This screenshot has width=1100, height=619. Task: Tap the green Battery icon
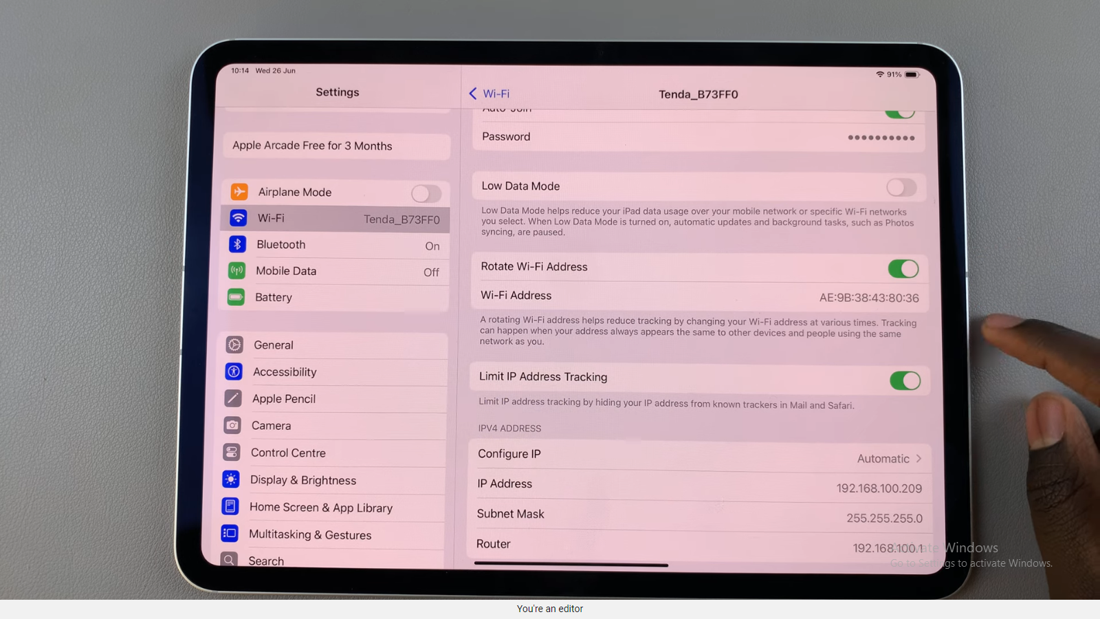click(236, 297)
